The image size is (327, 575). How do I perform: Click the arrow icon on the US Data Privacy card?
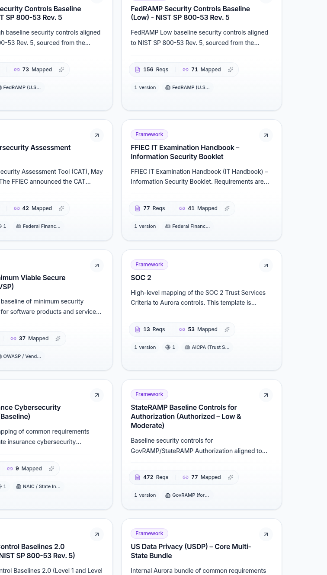click(x=266, y=534)
